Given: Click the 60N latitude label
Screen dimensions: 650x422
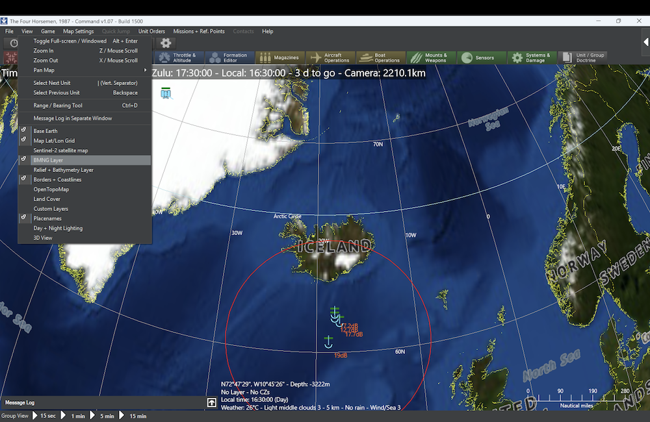Looking at the screenshot, I should click(x=400, y=352).
